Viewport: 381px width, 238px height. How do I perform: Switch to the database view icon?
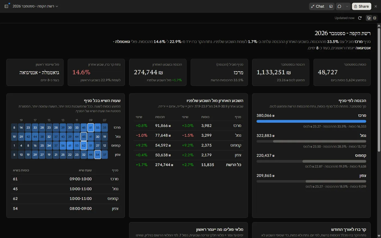[375, 18]
